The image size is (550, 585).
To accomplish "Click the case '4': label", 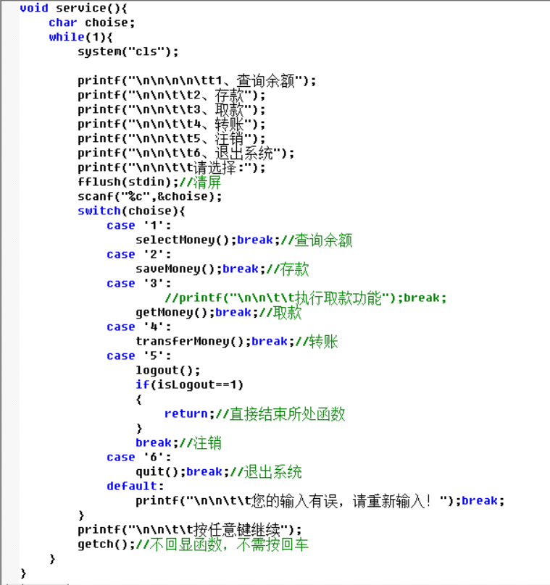I will [x=139, y=327].
